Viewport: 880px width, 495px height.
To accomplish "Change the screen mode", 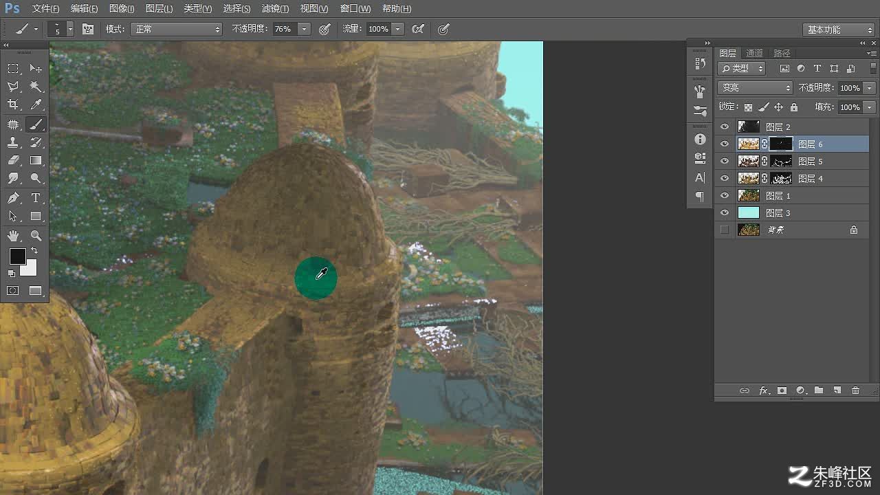I will pos(36,291).
